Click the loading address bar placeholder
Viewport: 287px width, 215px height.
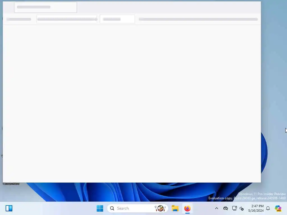tap(67, 19)
